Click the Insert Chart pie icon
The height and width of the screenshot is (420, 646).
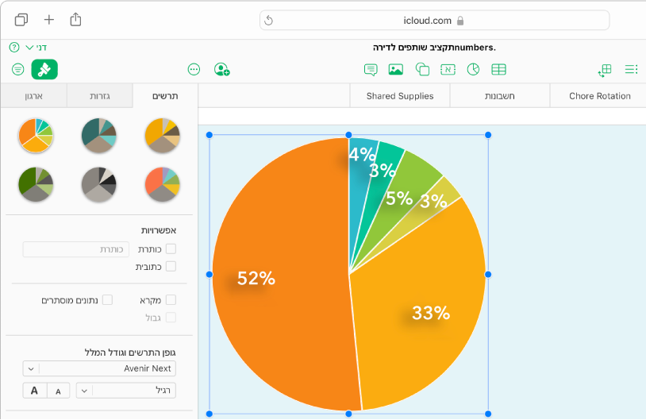474,70
